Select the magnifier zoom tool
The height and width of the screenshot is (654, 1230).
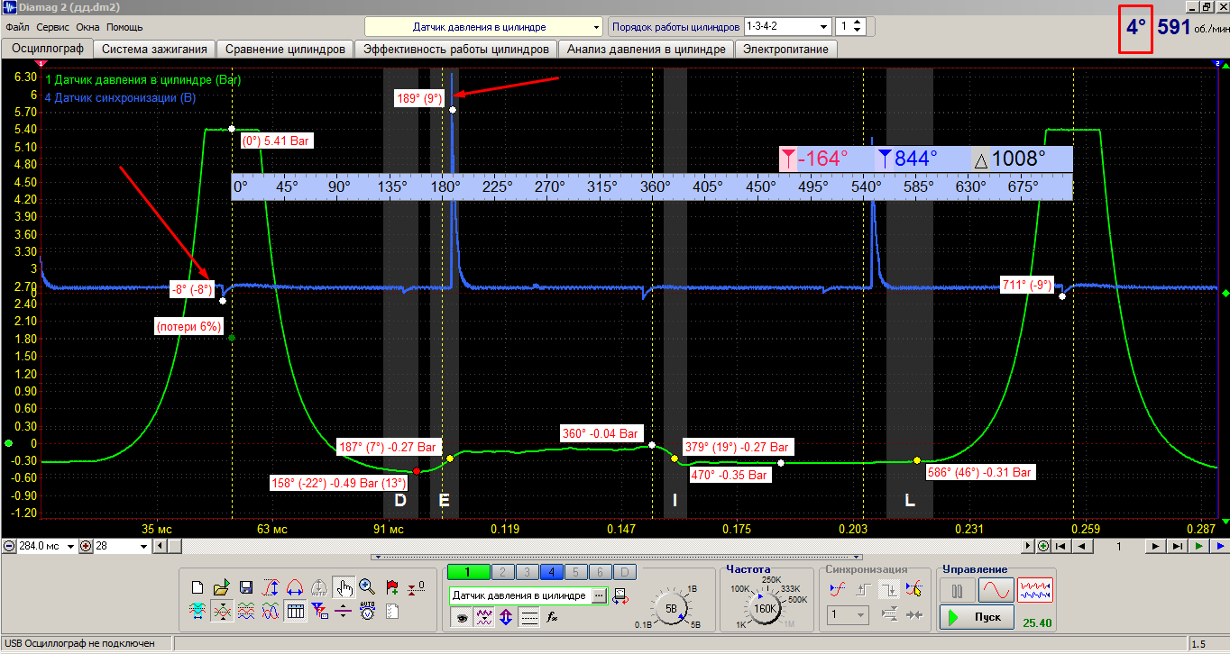367,588
